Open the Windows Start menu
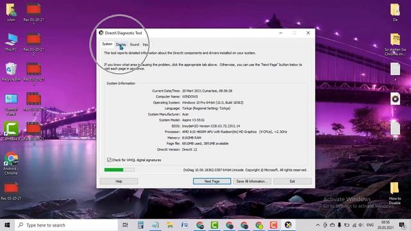Viewport: 411px width, 231px height. pyautogui.click(x=7, y=225)
